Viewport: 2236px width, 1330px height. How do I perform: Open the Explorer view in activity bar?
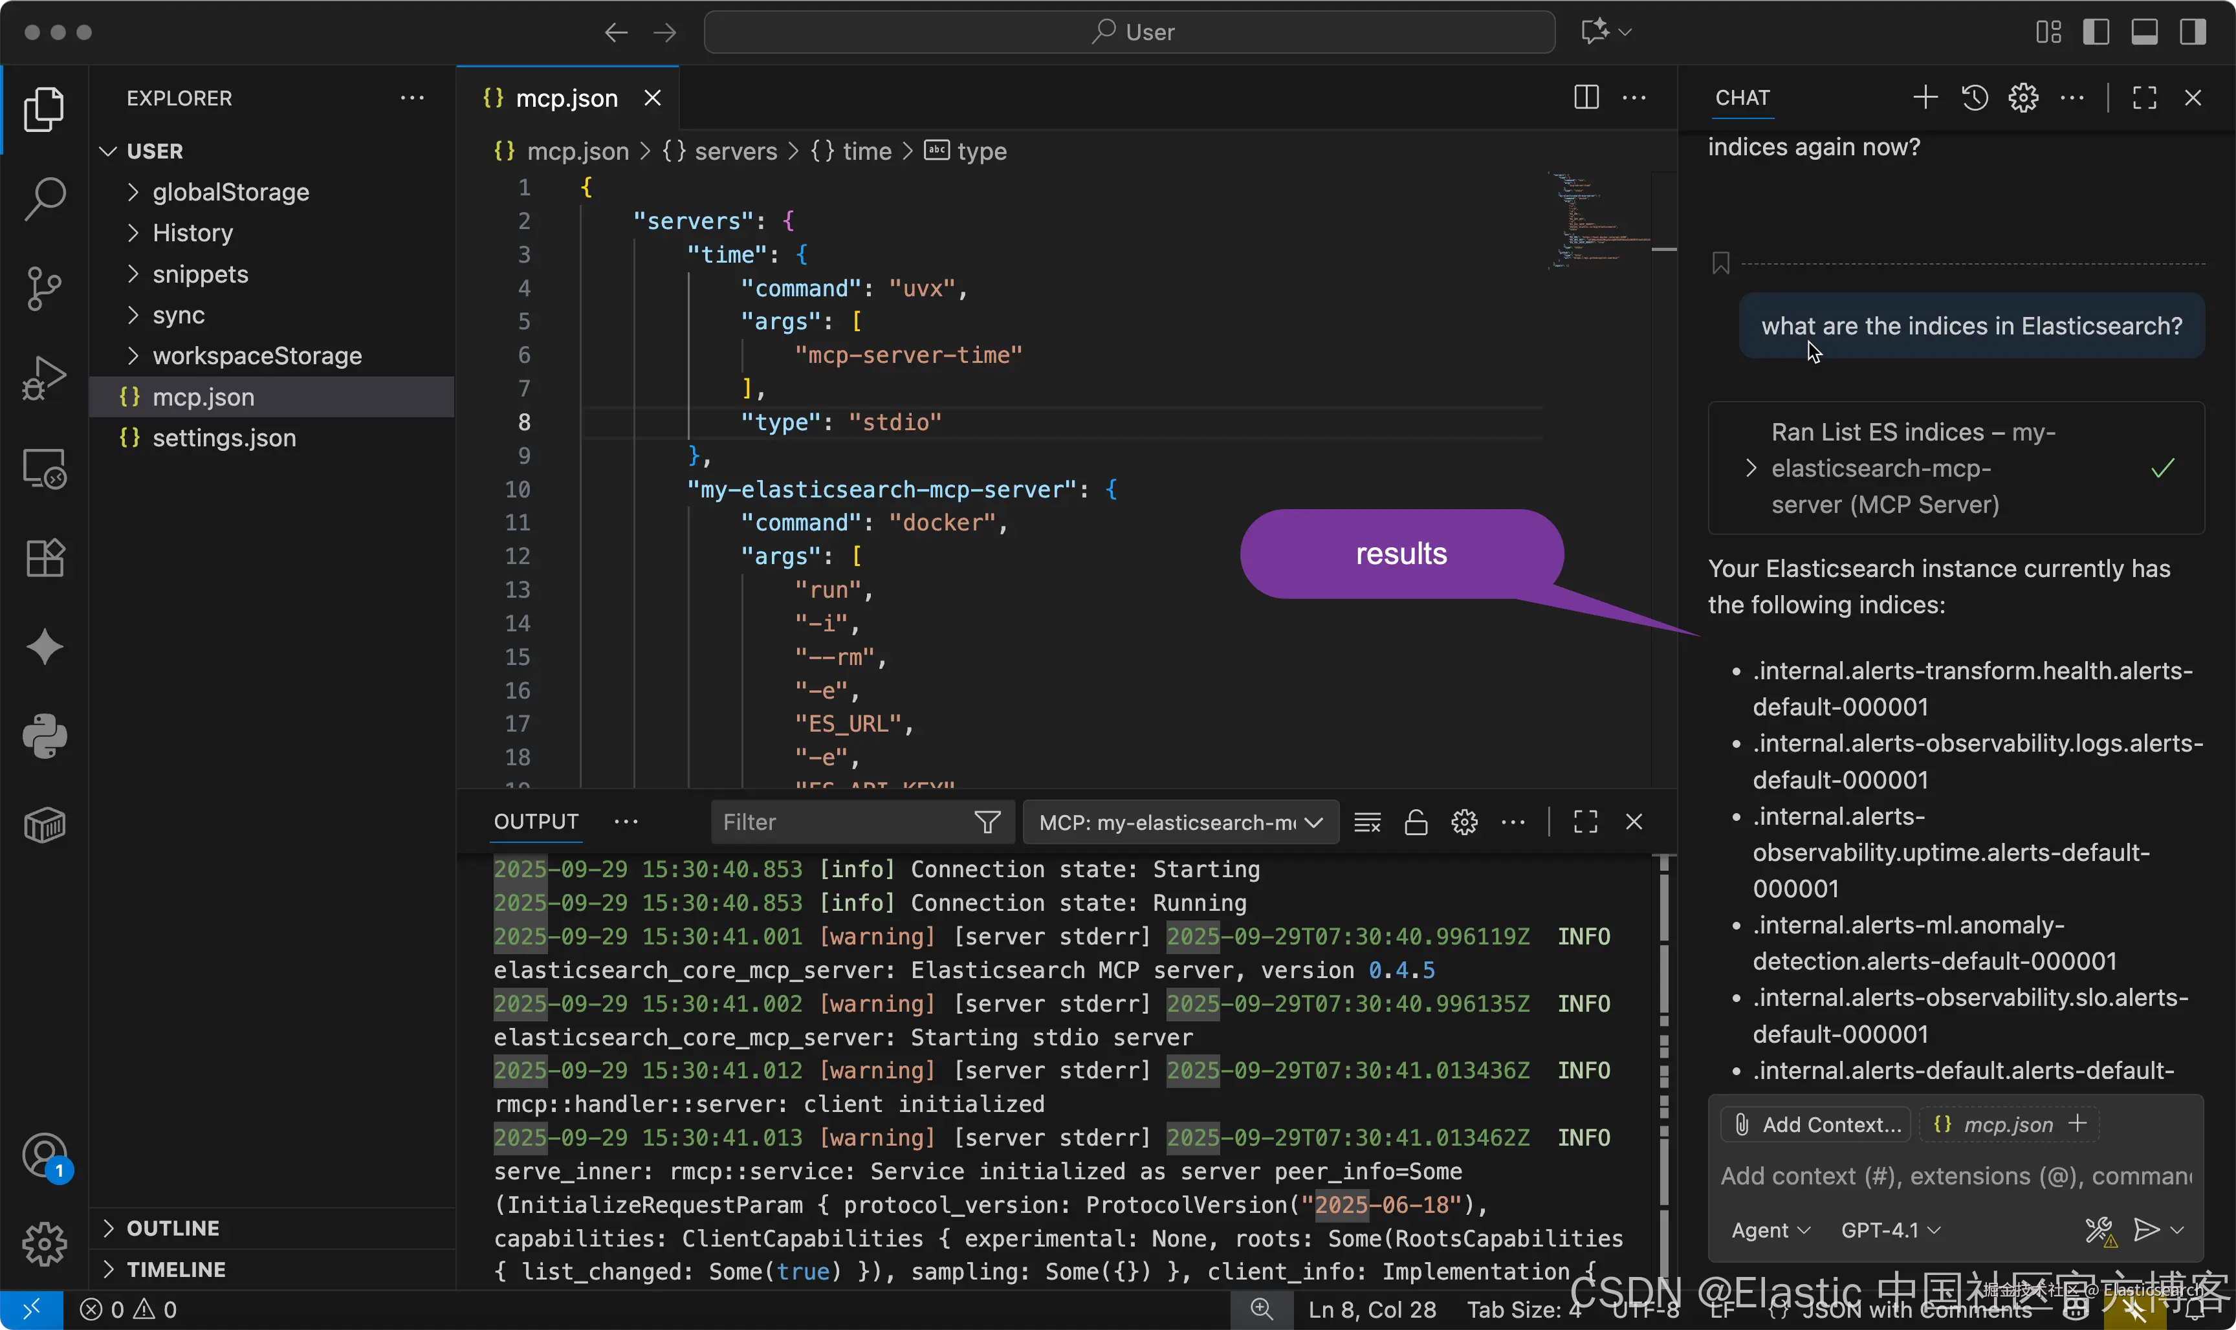[44, 109]
